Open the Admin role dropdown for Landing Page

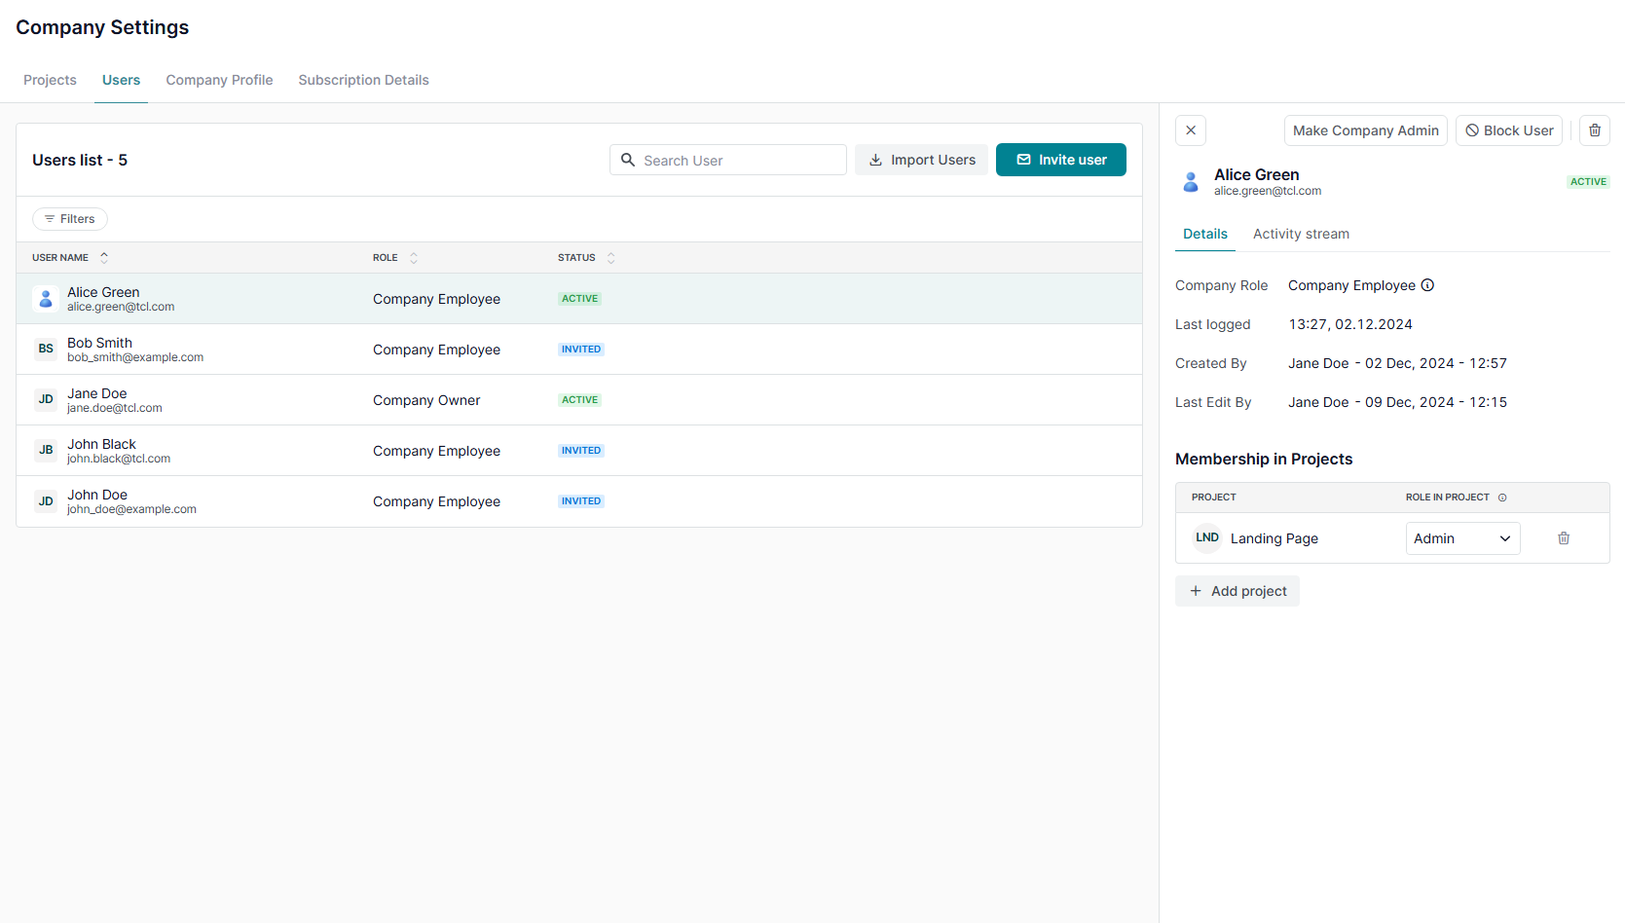coord(1462,538)
